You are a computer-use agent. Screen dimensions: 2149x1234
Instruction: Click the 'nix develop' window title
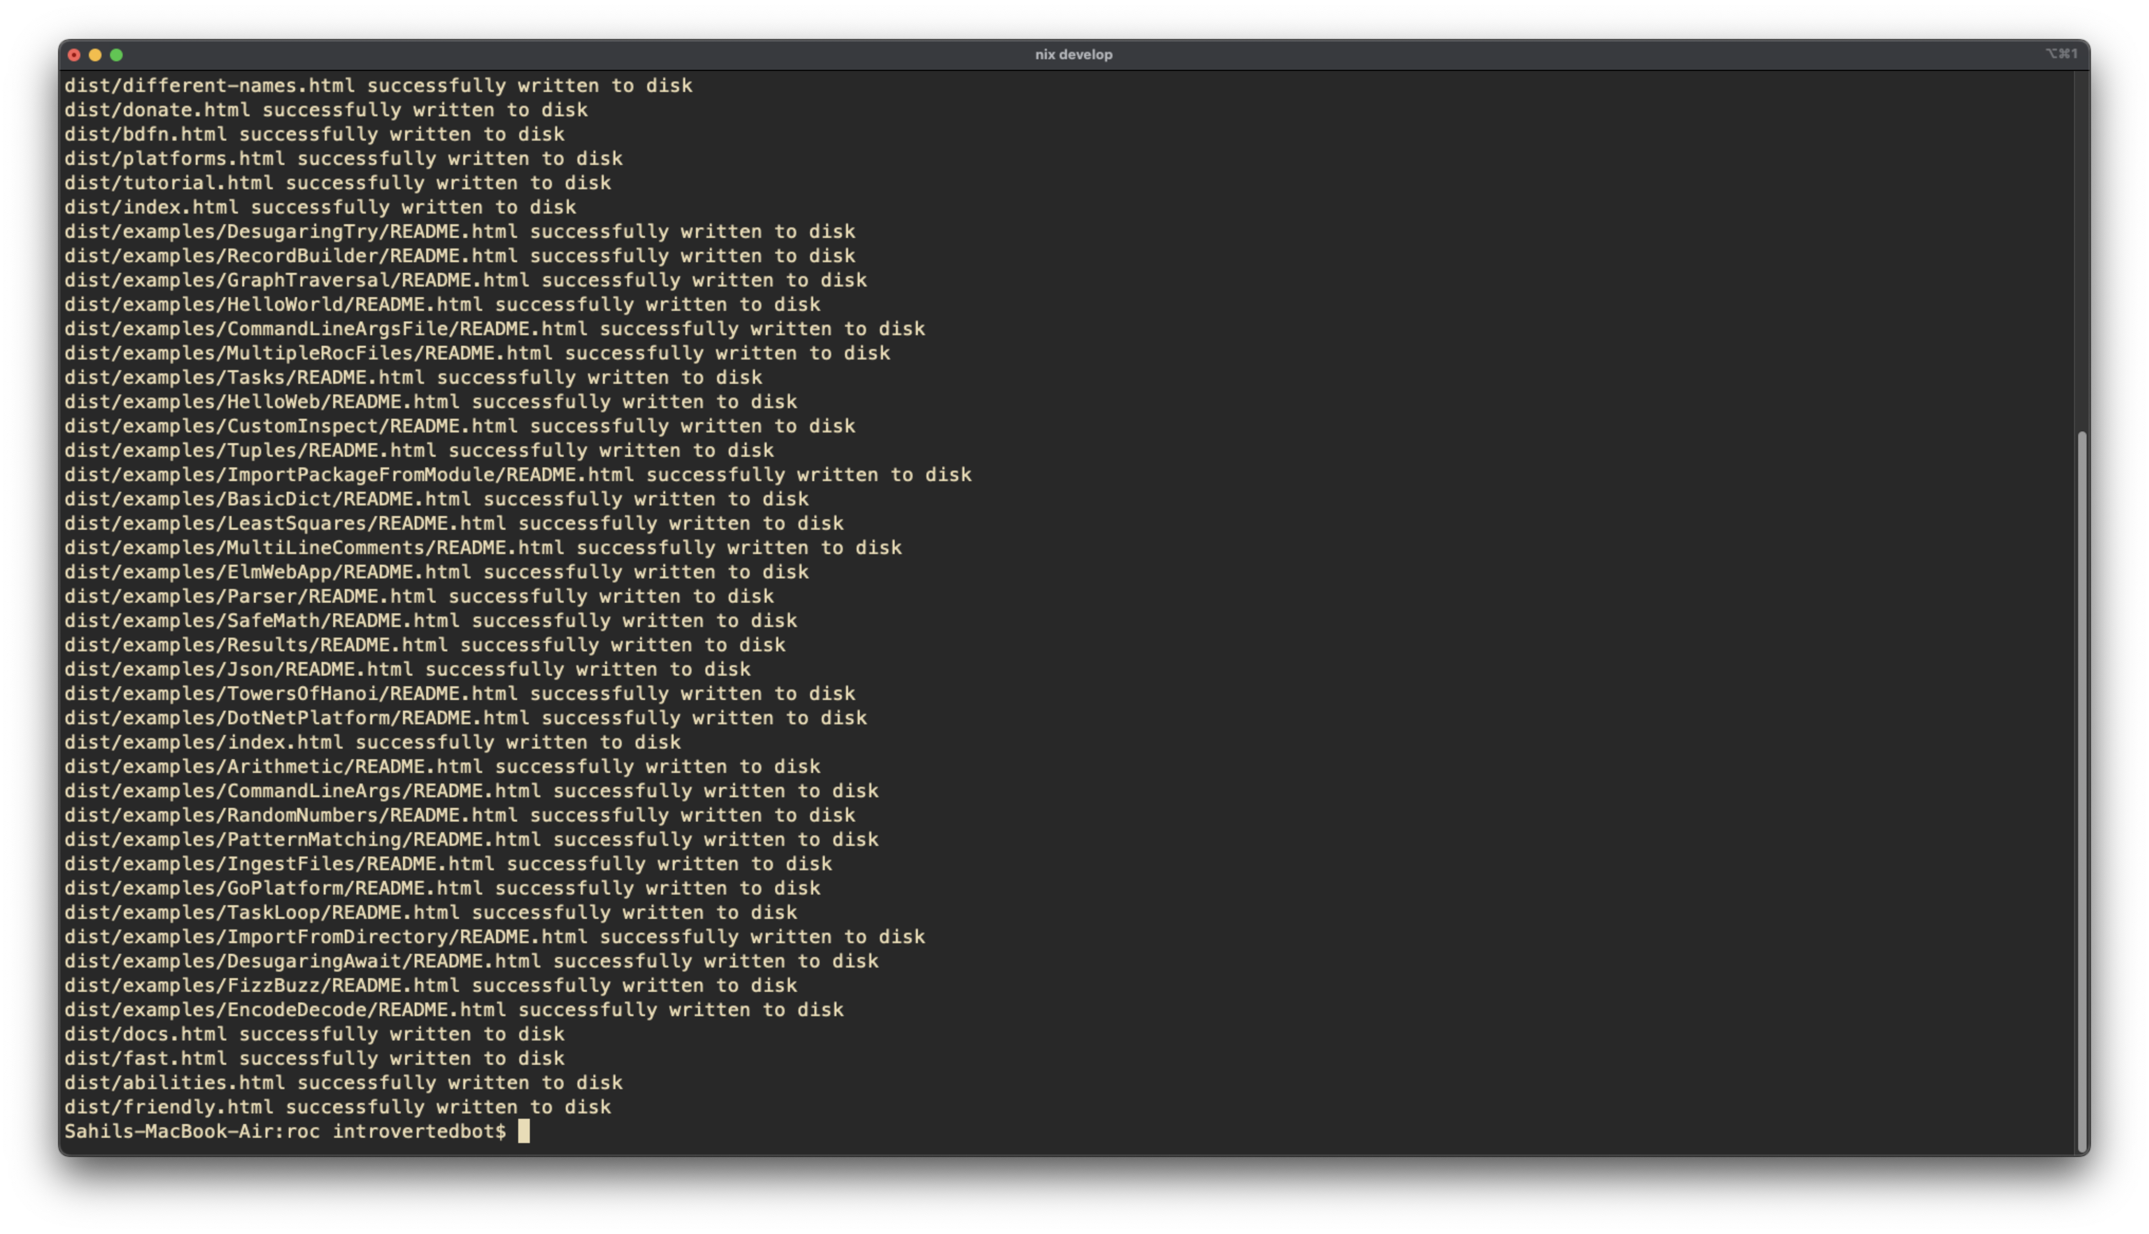pyautogui.click(x=1073, y=54)
